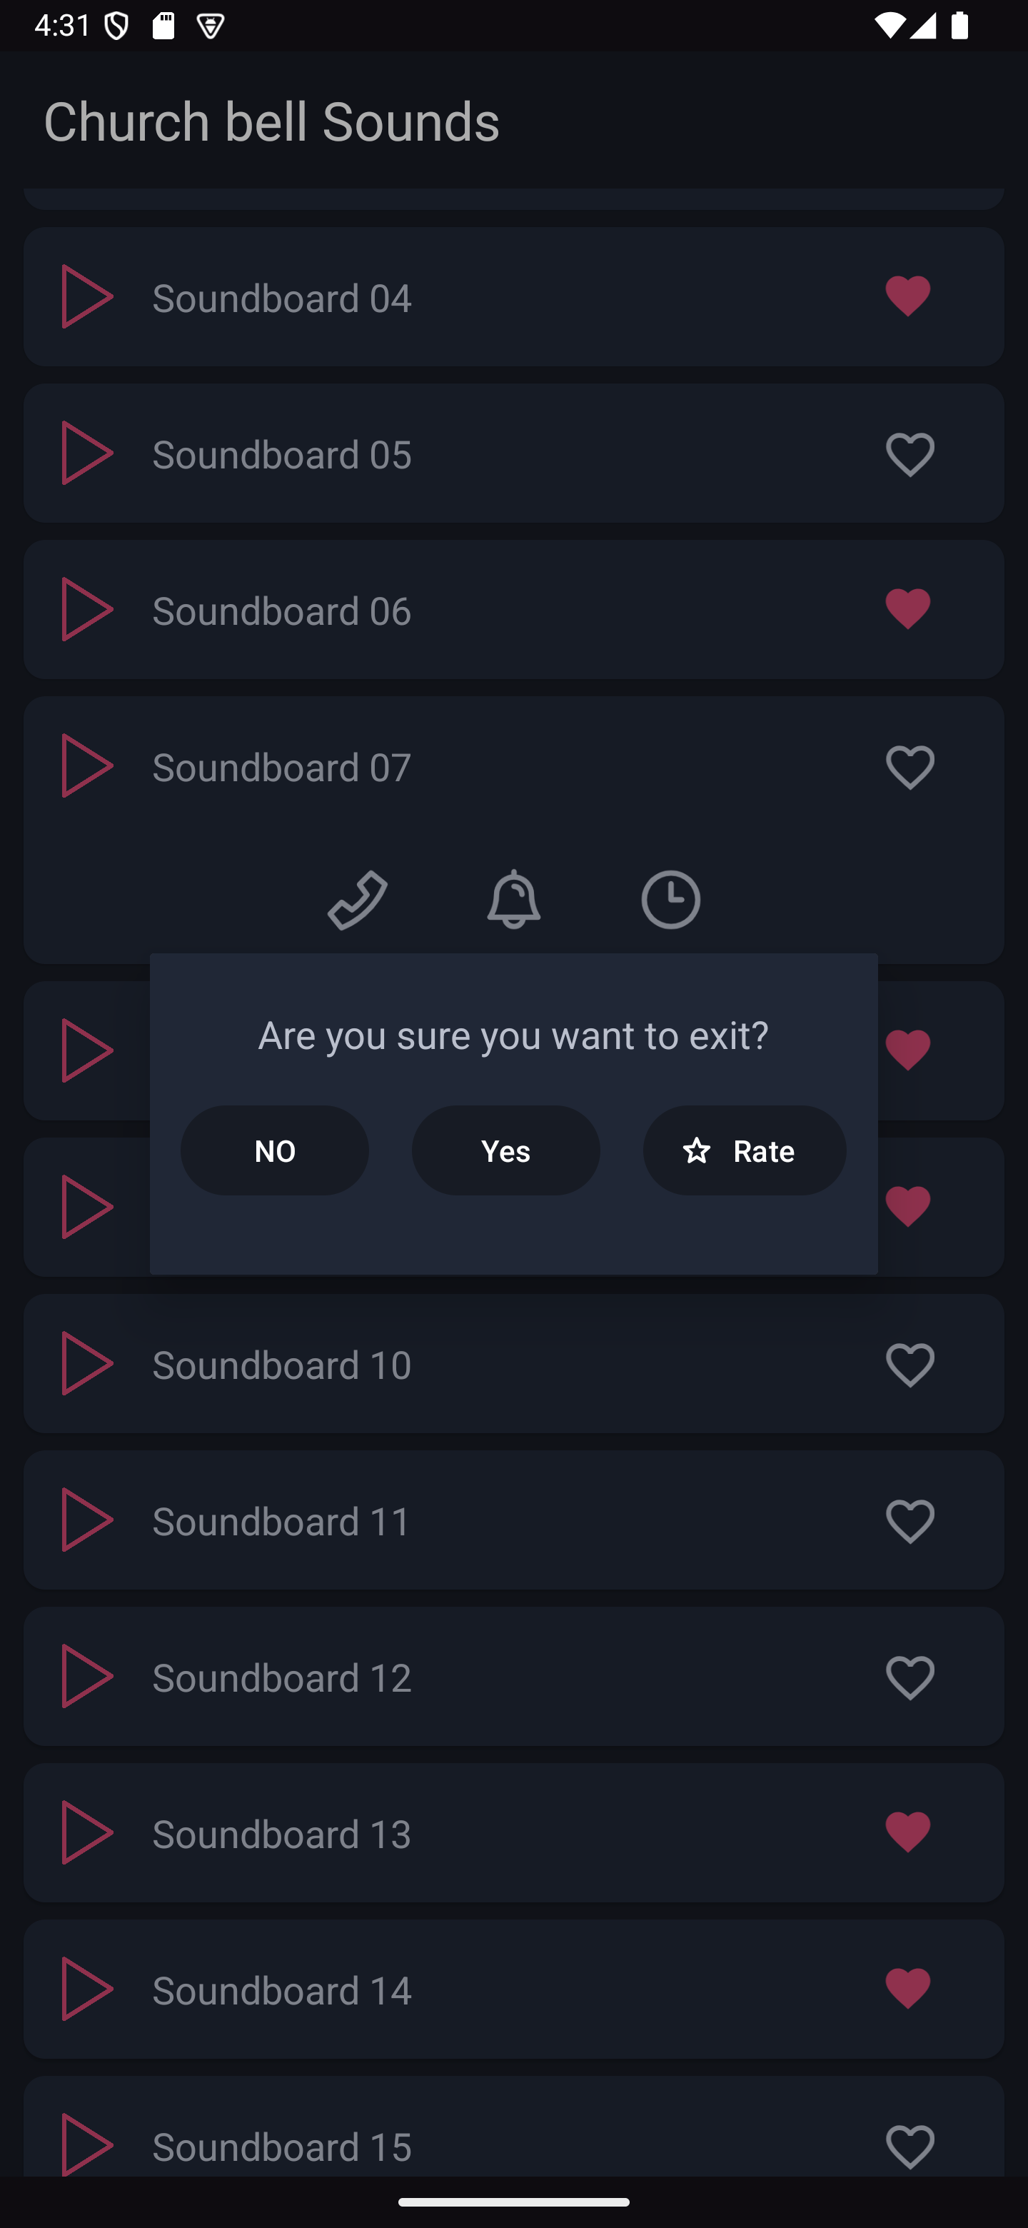The height and width of the screenshot is (2228, 1028).
Task: Play Soundboard 11 sound
Action: (x=87, y=1520)
